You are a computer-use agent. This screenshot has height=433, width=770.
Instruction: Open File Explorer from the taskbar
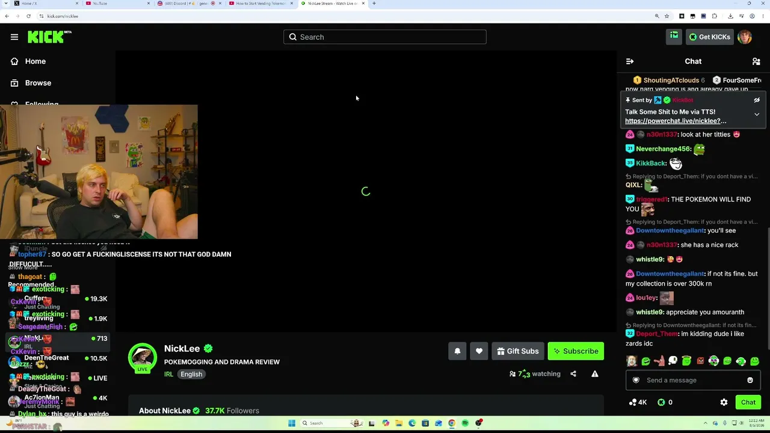[399, 423]
